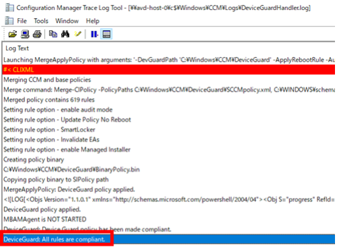Select 'Setting rule option - Update Policy No Reboot'
Screen dimensions: 337x247
pyautogui.click(x=169, y=119)
